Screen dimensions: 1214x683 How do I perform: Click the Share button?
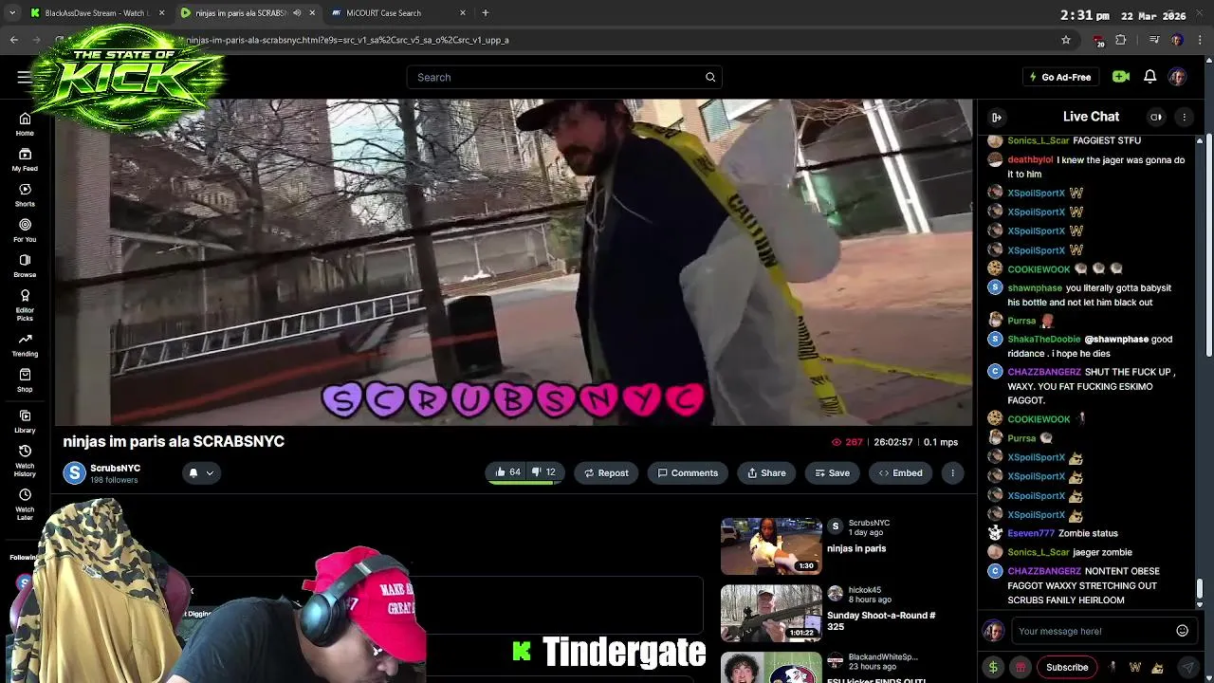pos(766,472)
